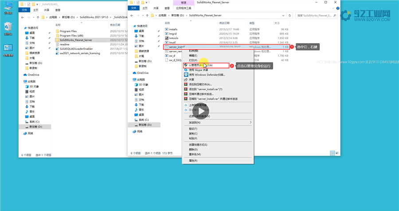Select the lmutil application file
This screenshot has width=399, height=211.
click(172, 43)
